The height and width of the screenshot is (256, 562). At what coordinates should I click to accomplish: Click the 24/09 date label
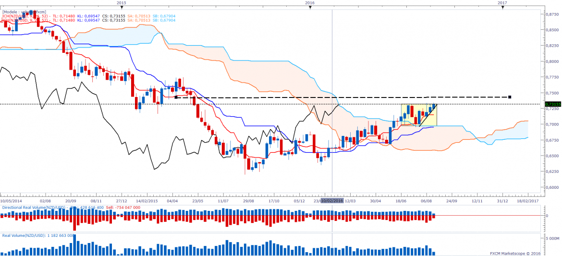click(452, 201)
